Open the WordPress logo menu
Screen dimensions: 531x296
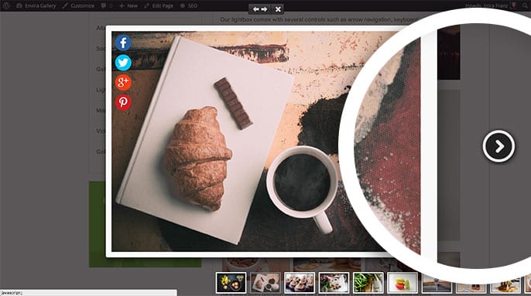[6, 5]
